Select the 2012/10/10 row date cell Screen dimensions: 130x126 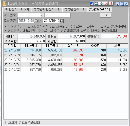pyautogui.click(x=12, y=50)
